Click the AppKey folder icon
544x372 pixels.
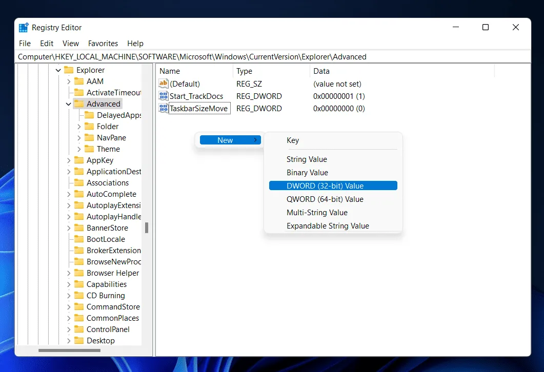click(x=79, y=160)
